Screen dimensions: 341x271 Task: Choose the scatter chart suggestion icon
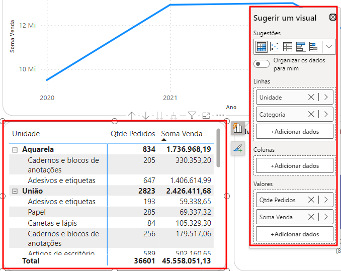tap(275, 47)
